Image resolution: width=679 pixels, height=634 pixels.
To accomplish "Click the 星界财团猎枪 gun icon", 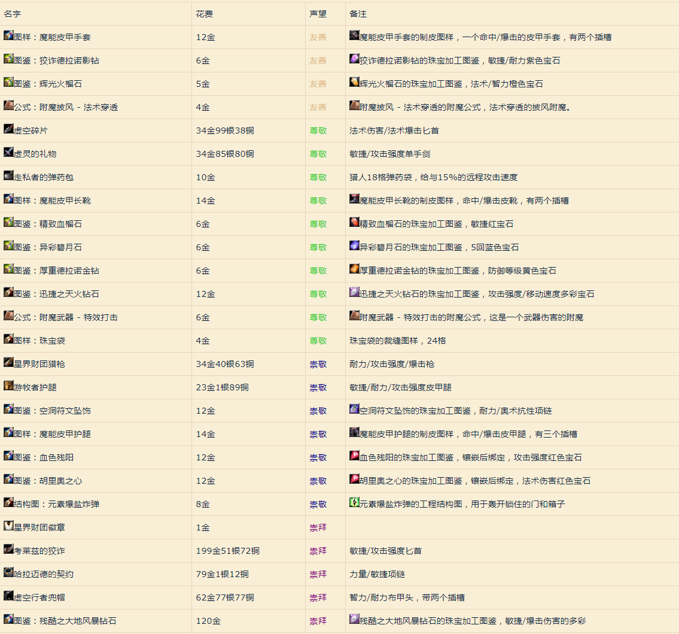I will [x=8, y=363].
